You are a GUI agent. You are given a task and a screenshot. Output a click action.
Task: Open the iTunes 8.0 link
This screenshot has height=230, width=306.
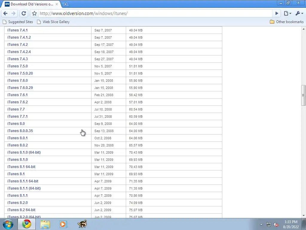16,124
